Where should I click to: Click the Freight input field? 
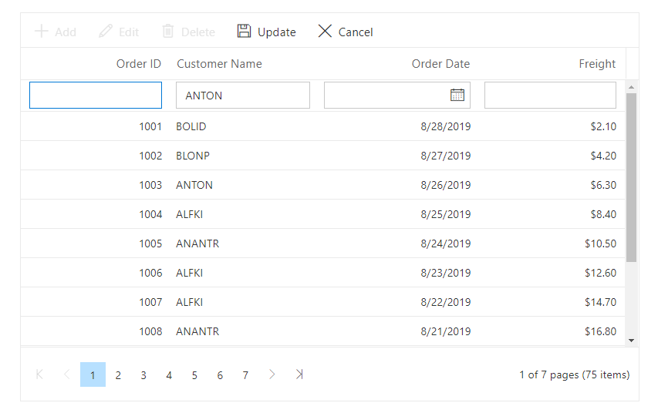pos(550,96)
